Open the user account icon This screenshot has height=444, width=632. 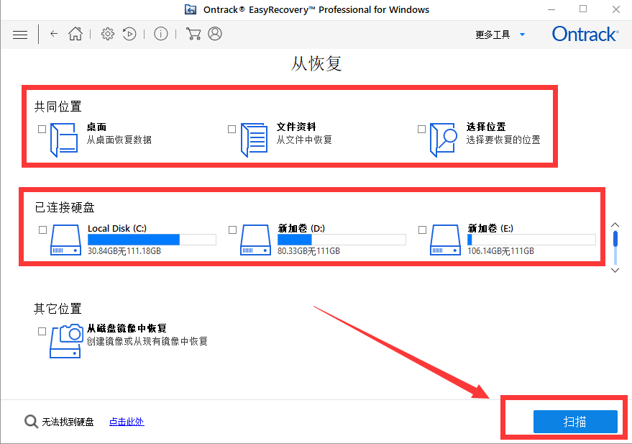[215, 34]
